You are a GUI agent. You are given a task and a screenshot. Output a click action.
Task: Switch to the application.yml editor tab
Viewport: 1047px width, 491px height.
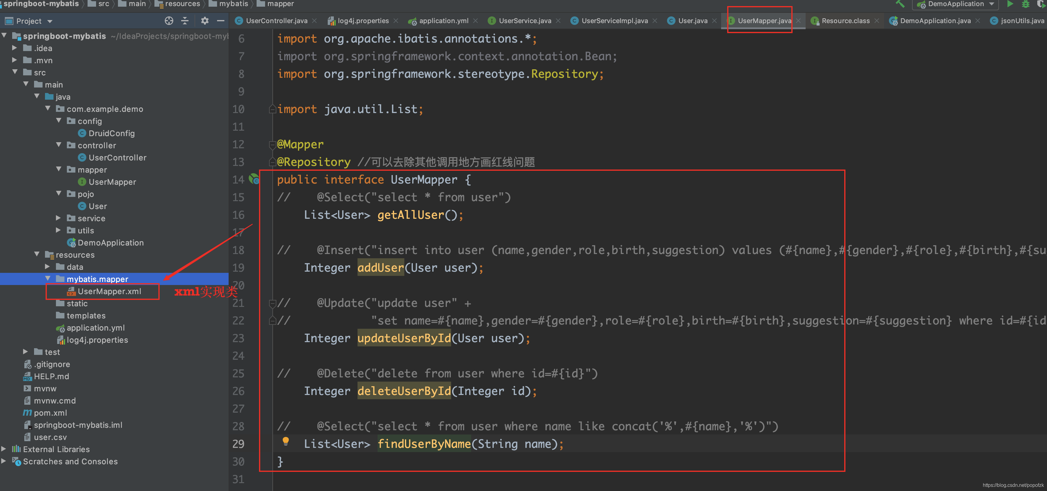coord(444,21)
